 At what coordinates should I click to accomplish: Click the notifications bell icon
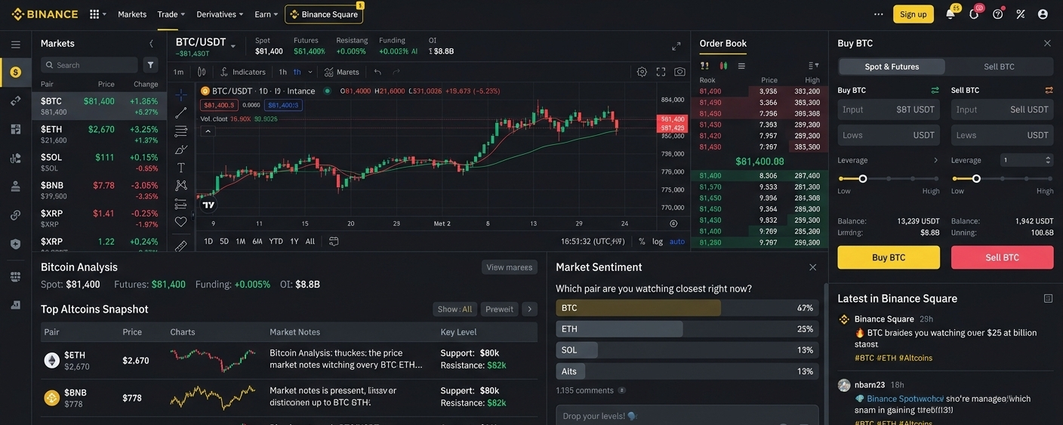(x=950, y=14)
